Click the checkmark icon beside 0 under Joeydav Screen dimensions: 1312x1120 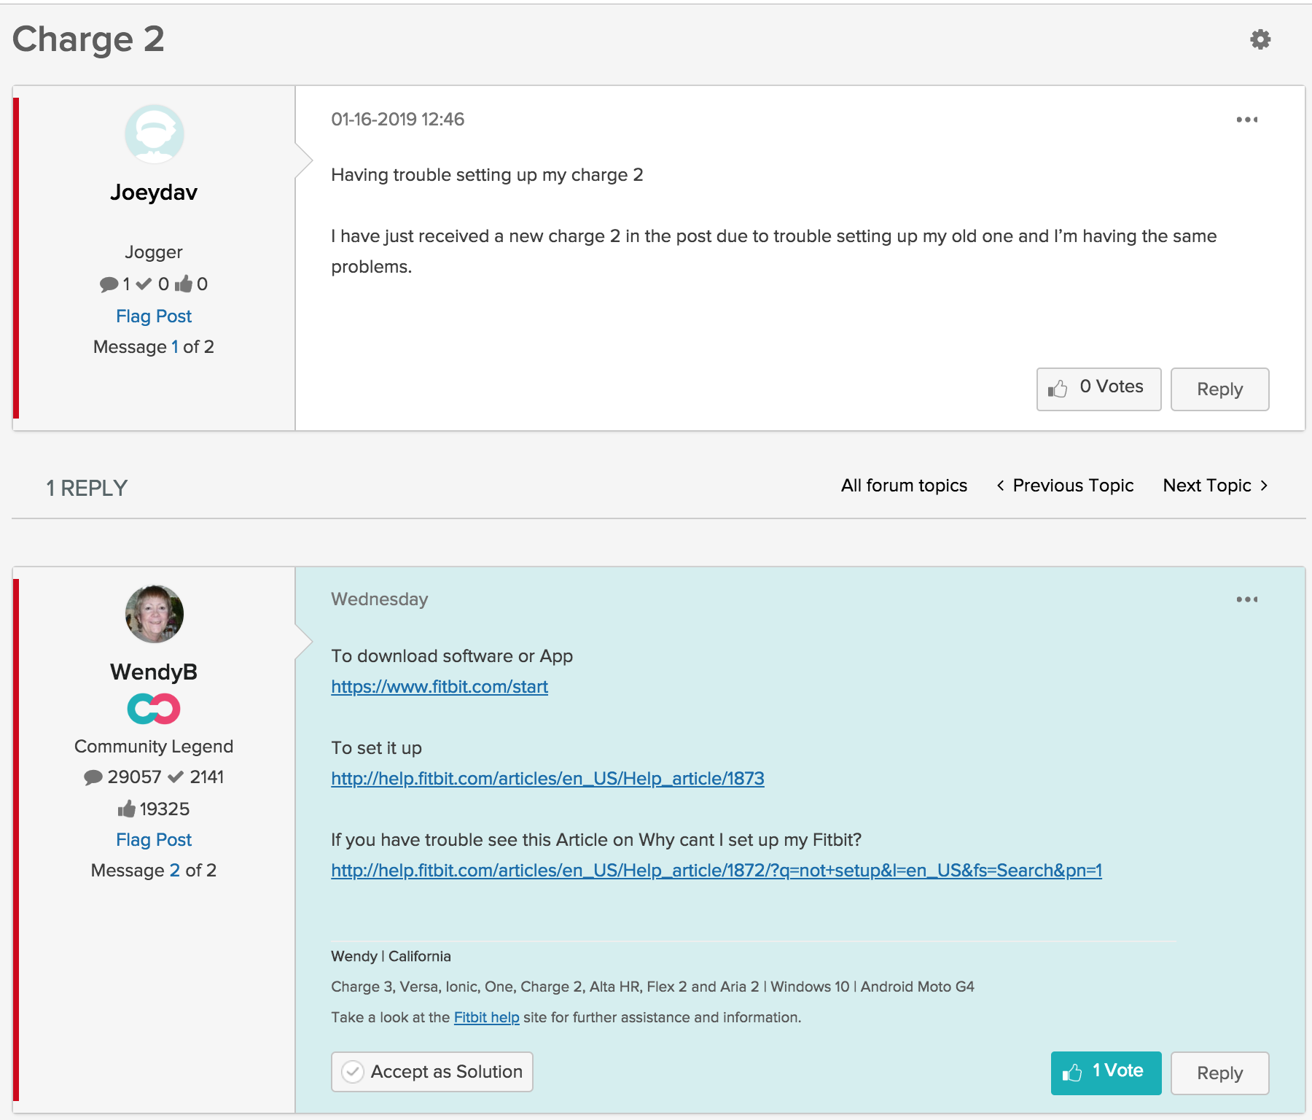[144, 284]
